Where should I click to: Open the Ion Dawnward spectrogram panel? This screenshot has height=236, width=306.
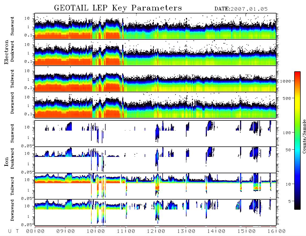(x=155, y=212)
